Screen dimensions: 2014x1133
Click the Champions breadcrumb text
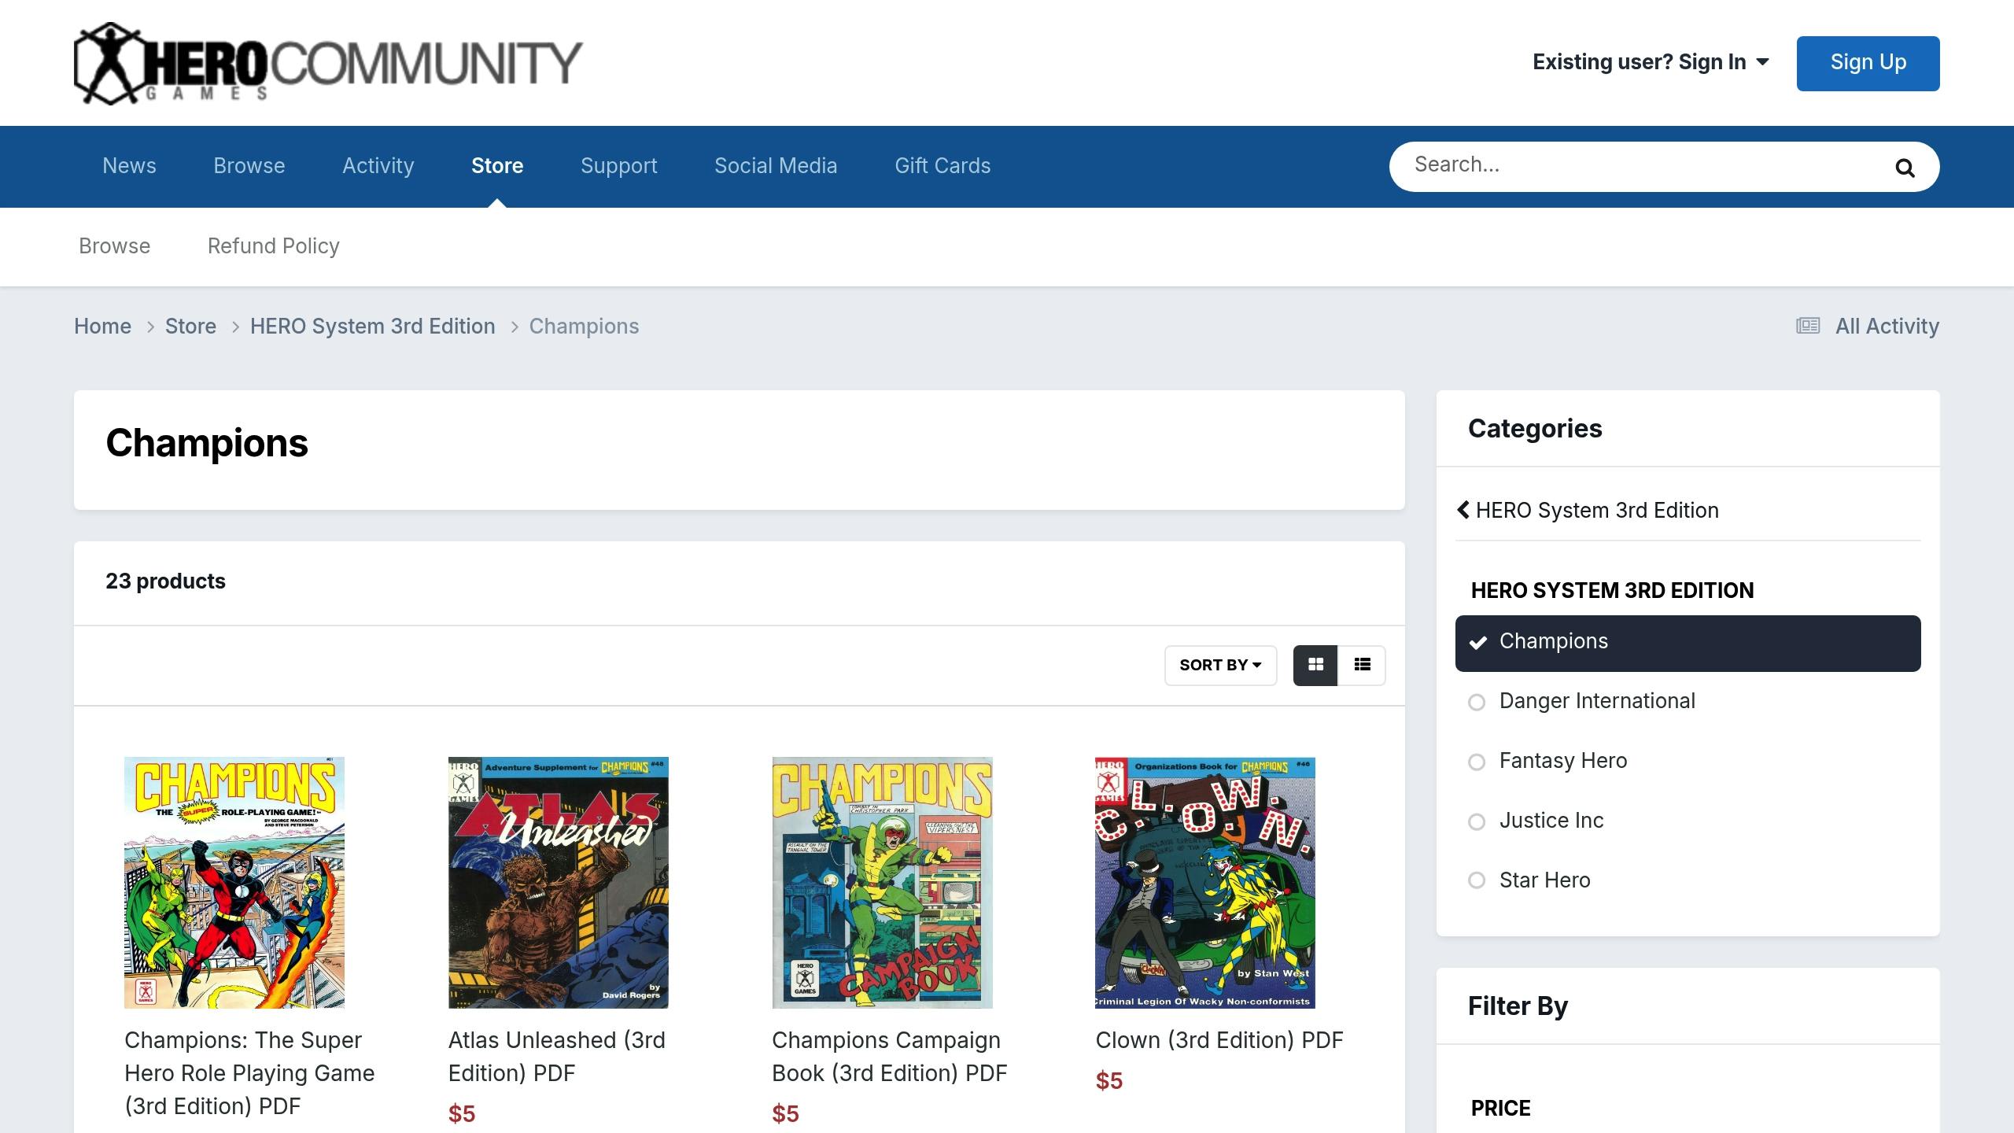[x=584, y=326]
